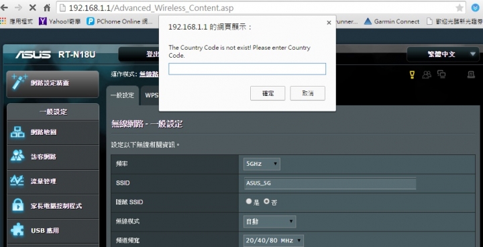The width and height of the screenshot is (483, 247).
Task: Cancel the dialog with 取消
Action: click(x=307, y=93)
